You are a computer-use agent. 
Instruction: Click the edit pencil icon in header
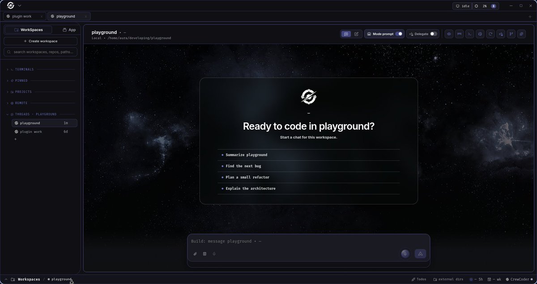click(356, 34)
